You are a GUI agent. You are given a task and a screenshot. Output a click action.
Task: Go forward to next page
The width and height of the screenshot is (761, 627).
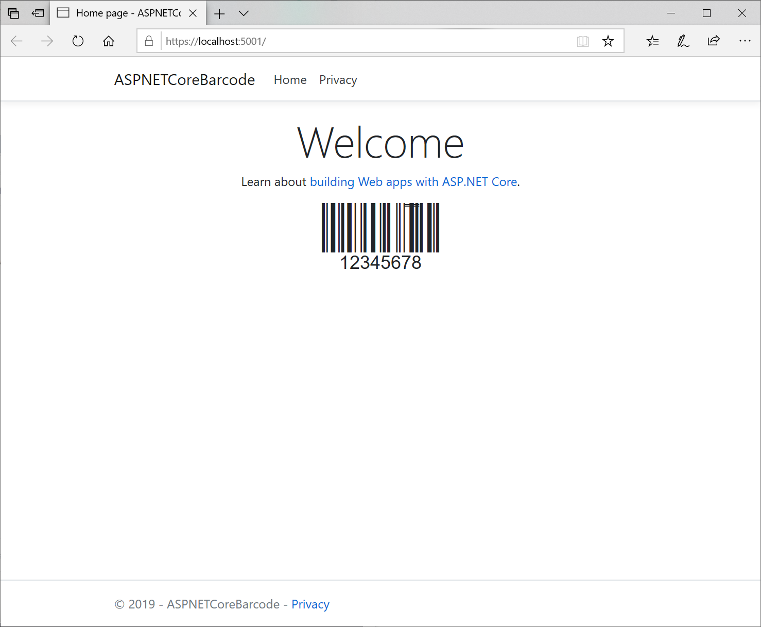[x=47, y=41]
